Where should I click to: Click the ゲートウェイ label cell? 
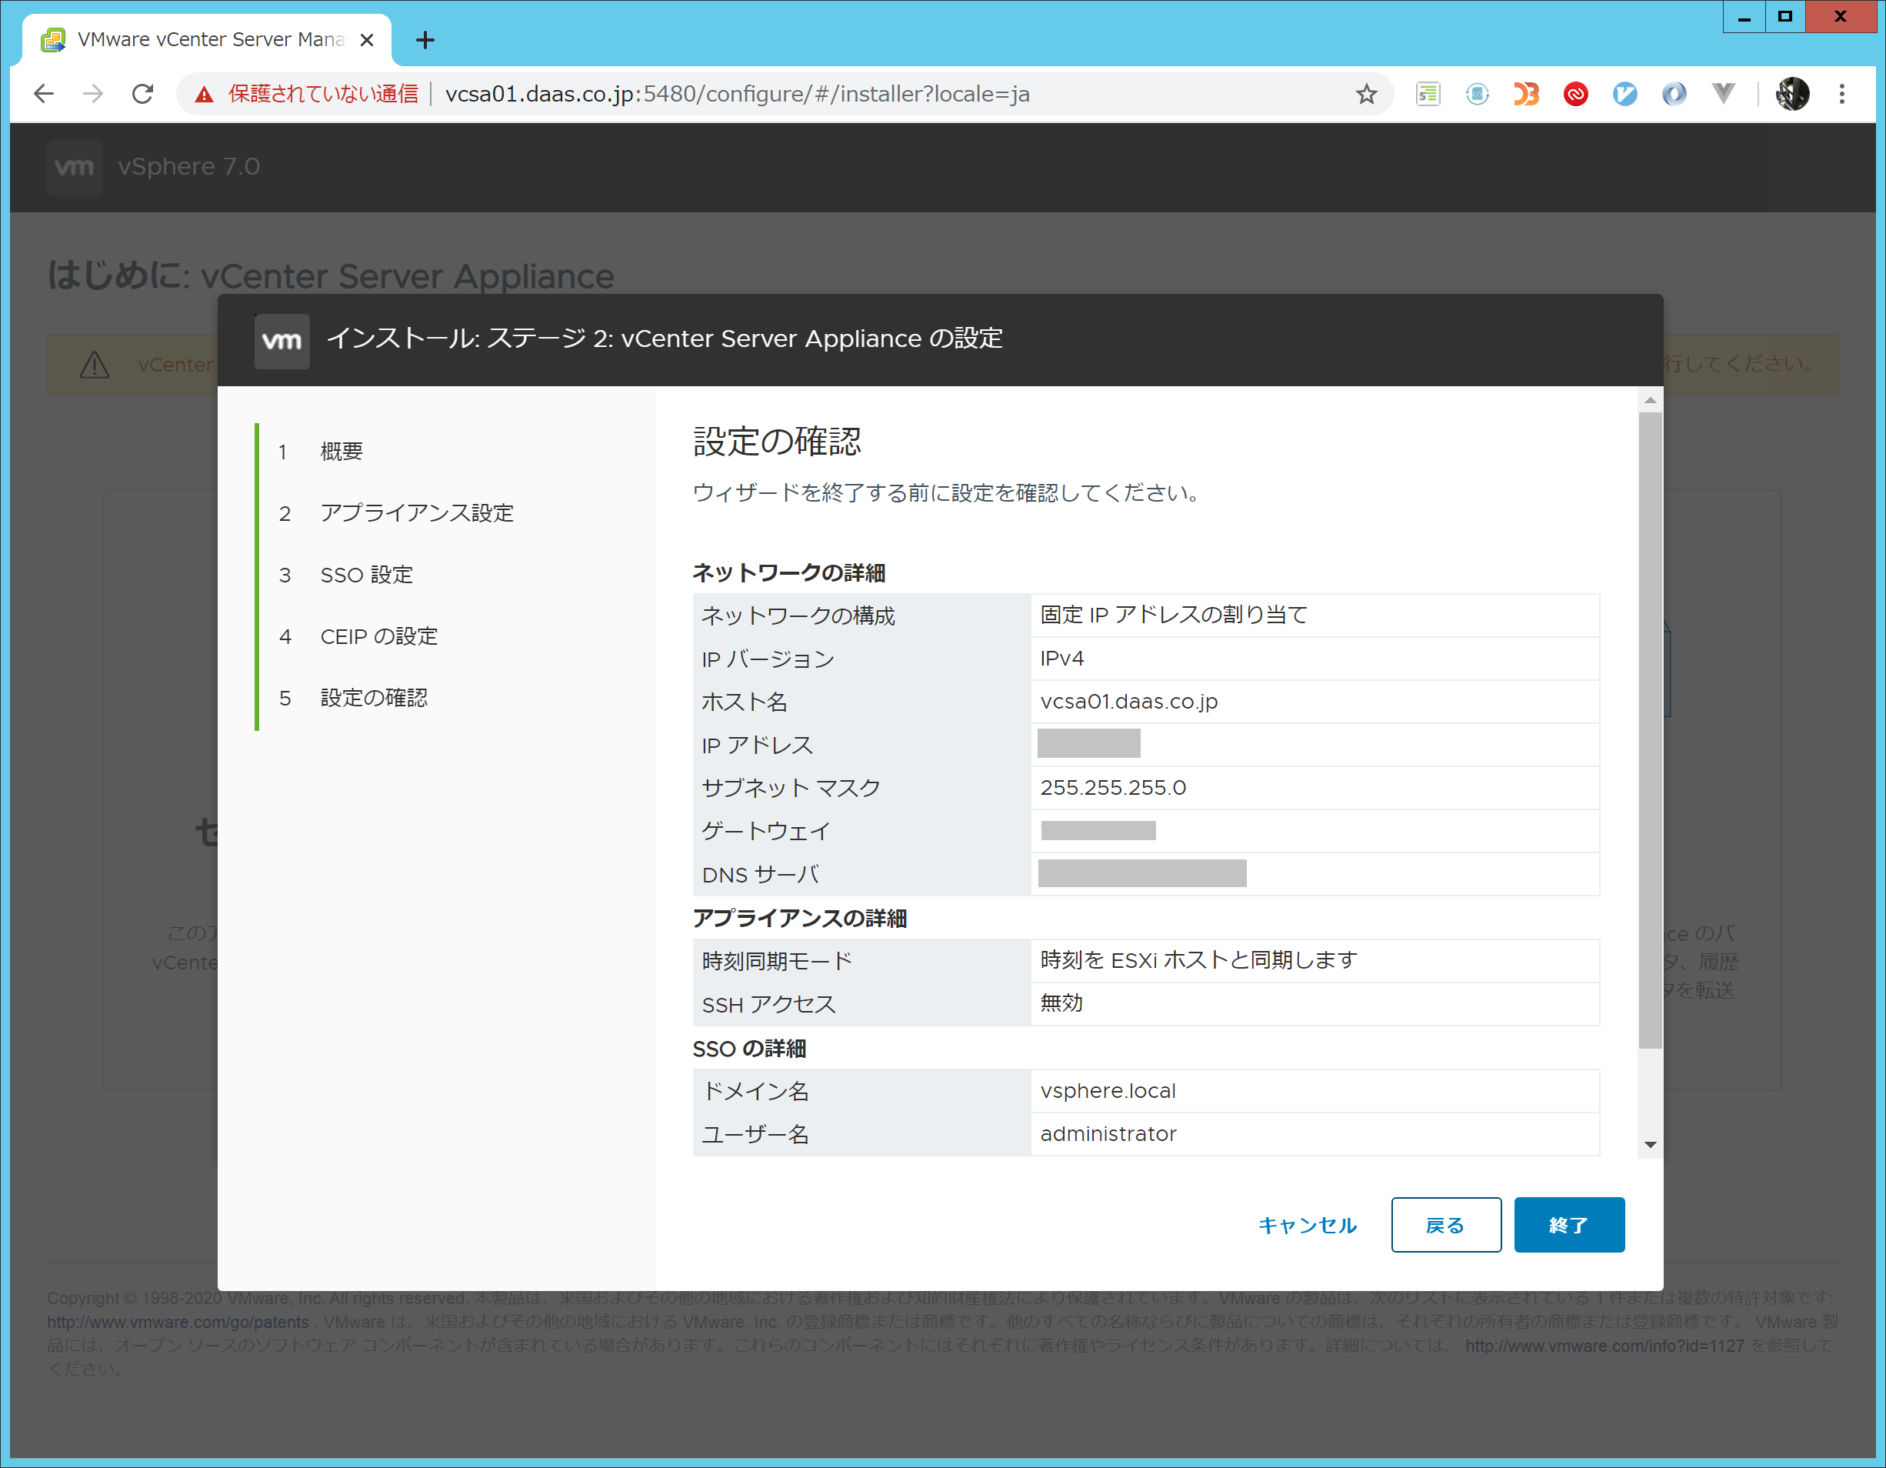point(861,831)
